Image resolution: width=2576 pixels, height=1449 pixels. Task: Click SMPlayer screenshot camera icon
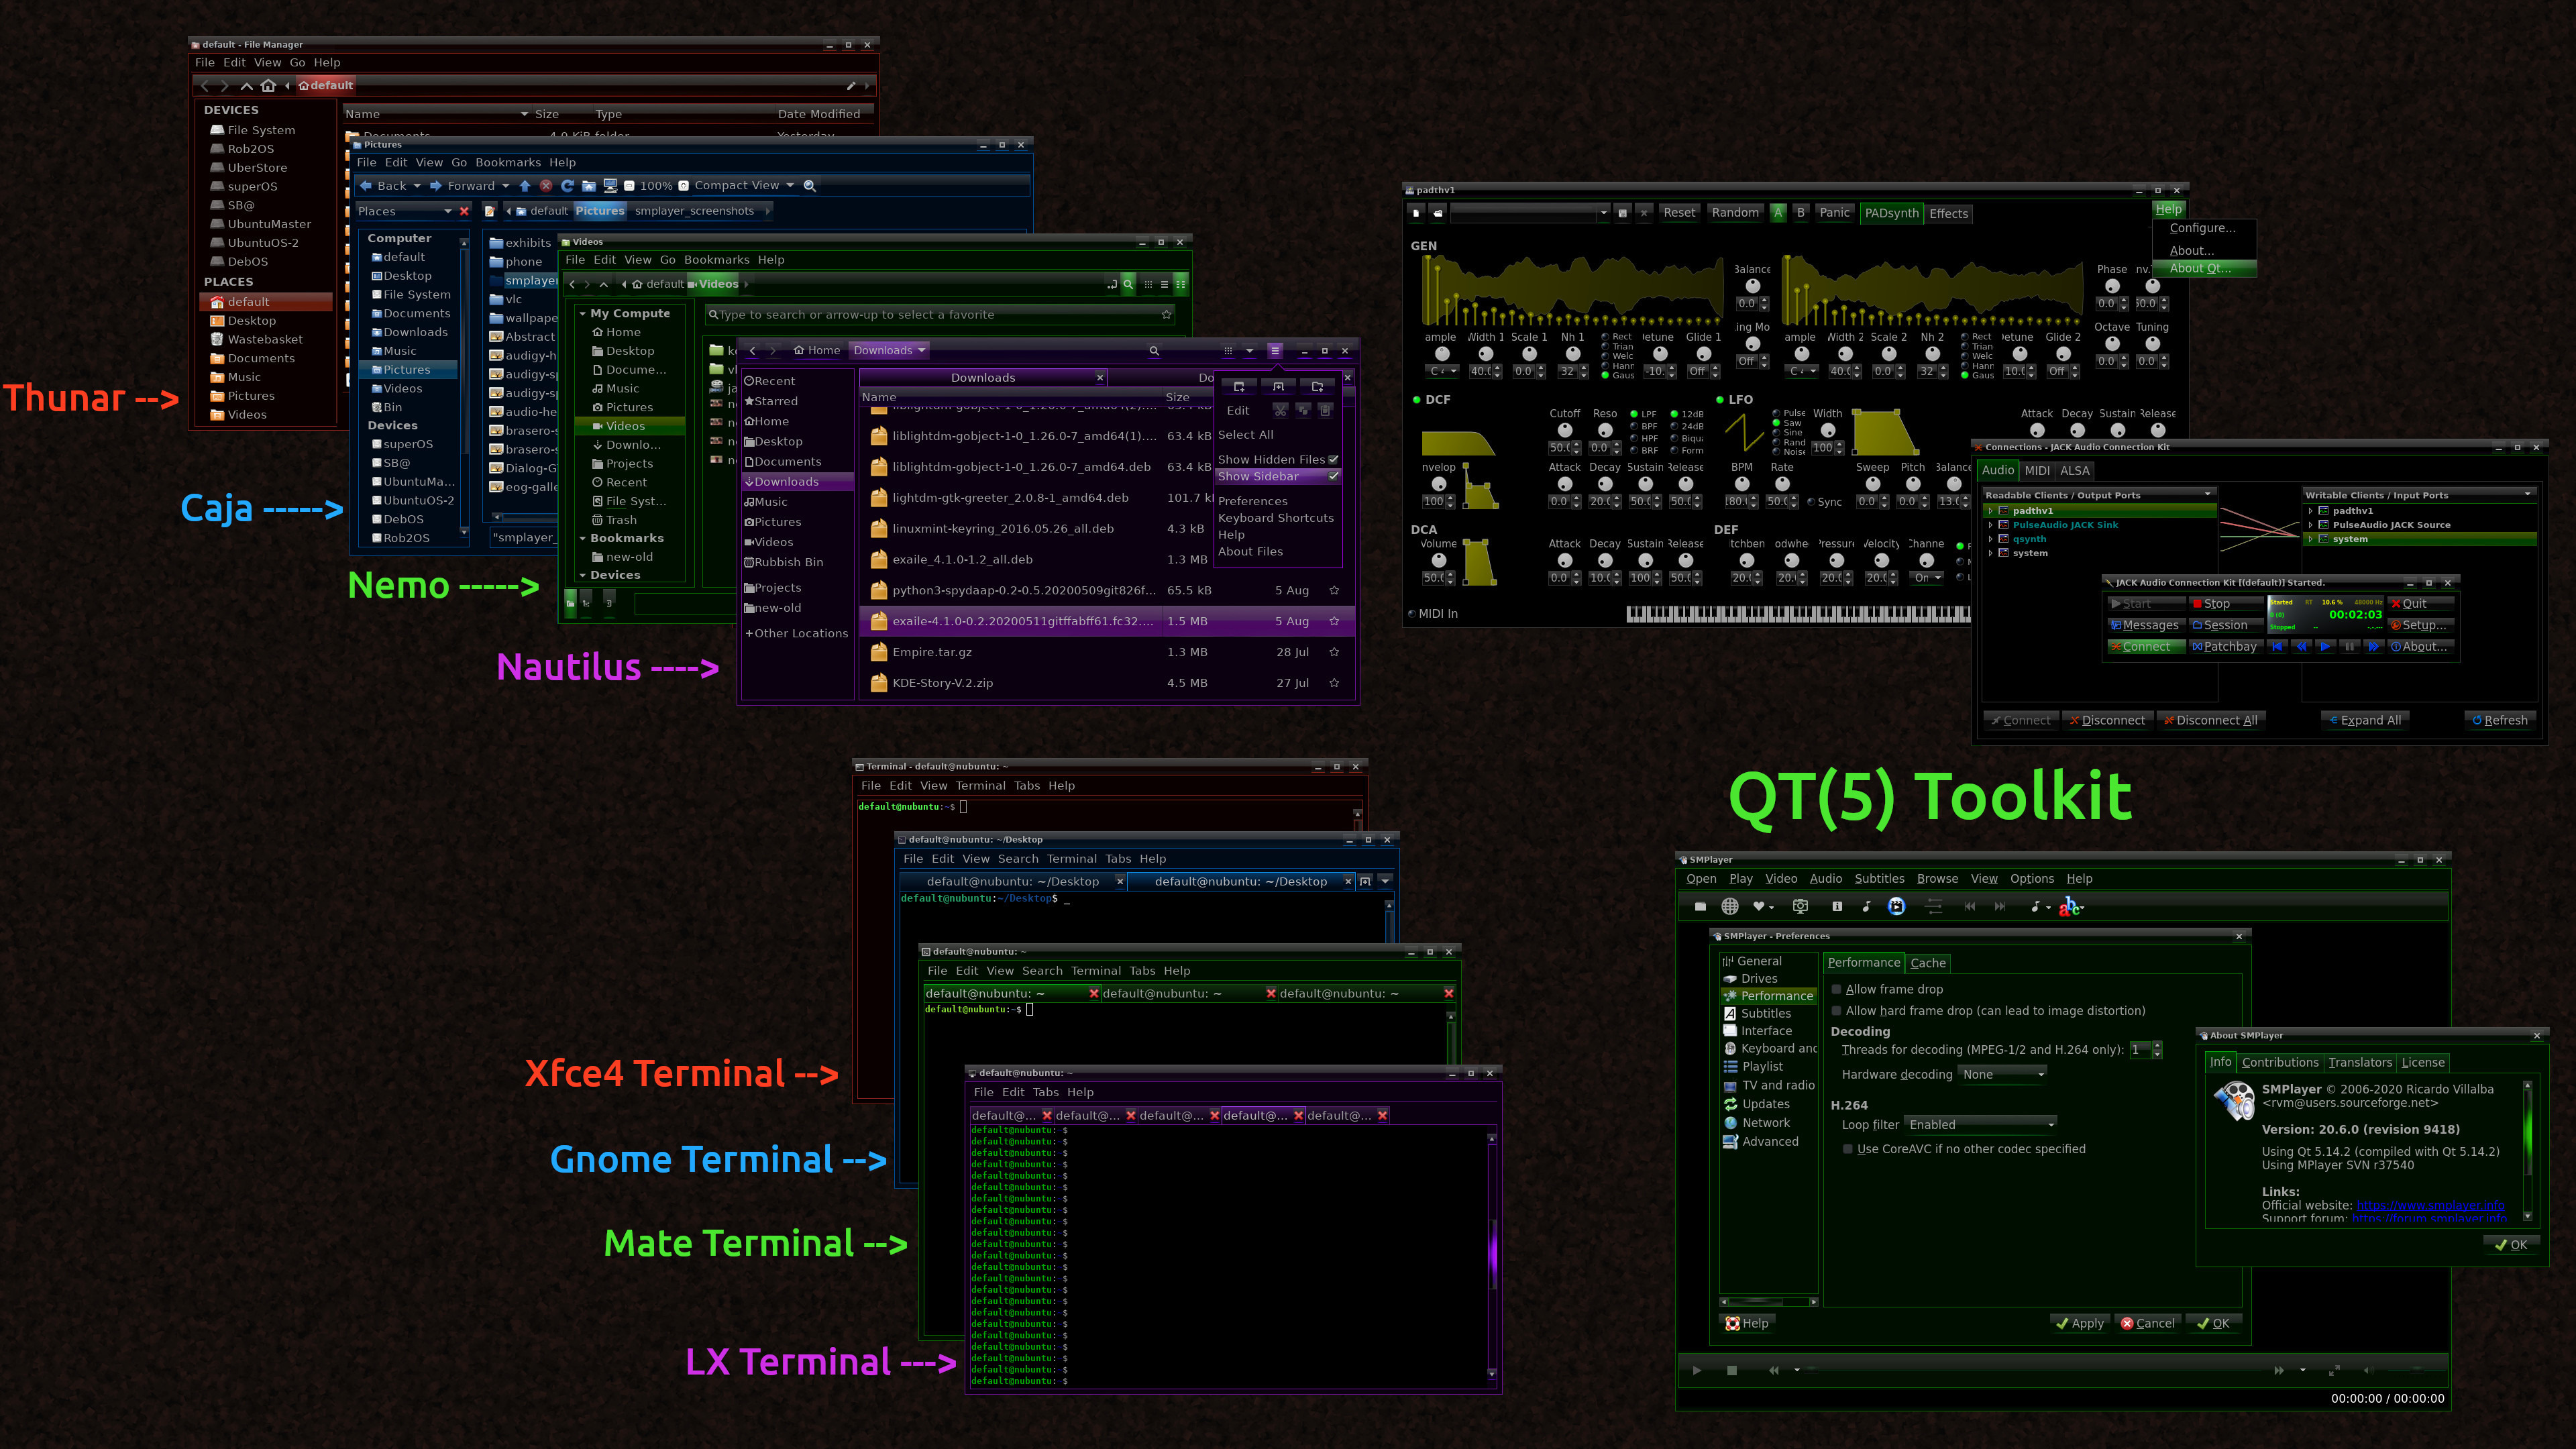[1800, 907]
